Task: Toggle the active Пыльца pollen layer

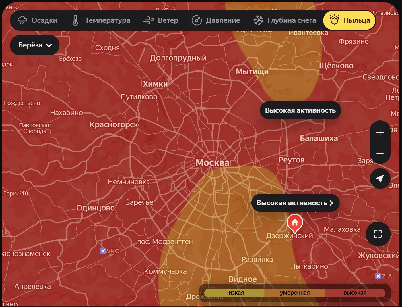Action: [349, 20]
